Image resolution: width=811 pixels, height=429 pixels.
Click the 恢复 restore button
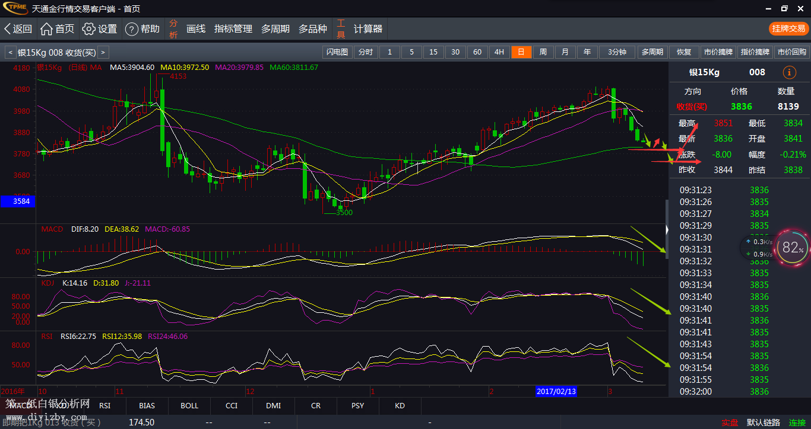point(685,52)
